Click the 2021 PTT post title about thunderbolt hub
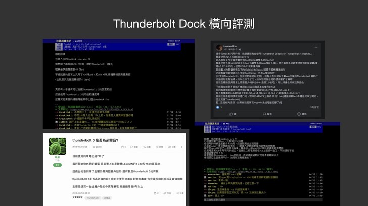Viewport: 368px width, 206px height. pyautogui.click(x=232, y=129)
